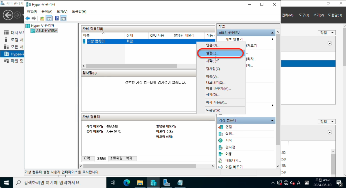Image resolution: width=346 pixels, height=188 pixels.
Task: Click Server Manager's large back arrow button
Action: [x=8, y=15]
